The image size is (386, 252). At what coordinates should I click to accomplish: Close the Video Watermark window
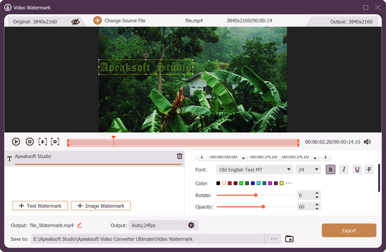(x=378, y=7)
